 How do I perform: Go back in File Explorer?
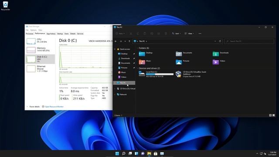tap(116, 41)
